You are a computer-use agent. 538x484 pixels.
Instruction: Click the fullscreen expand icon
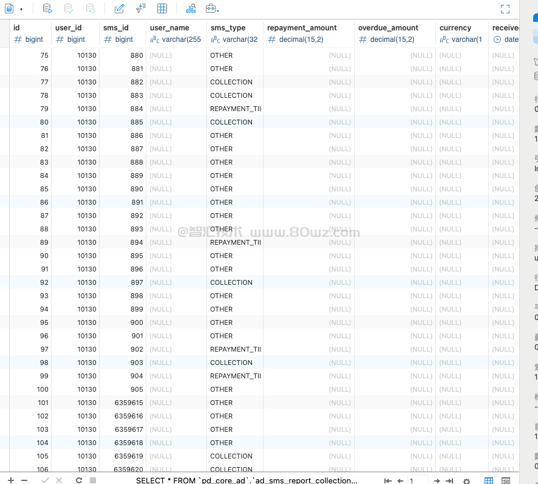click(x=505, y=9)
